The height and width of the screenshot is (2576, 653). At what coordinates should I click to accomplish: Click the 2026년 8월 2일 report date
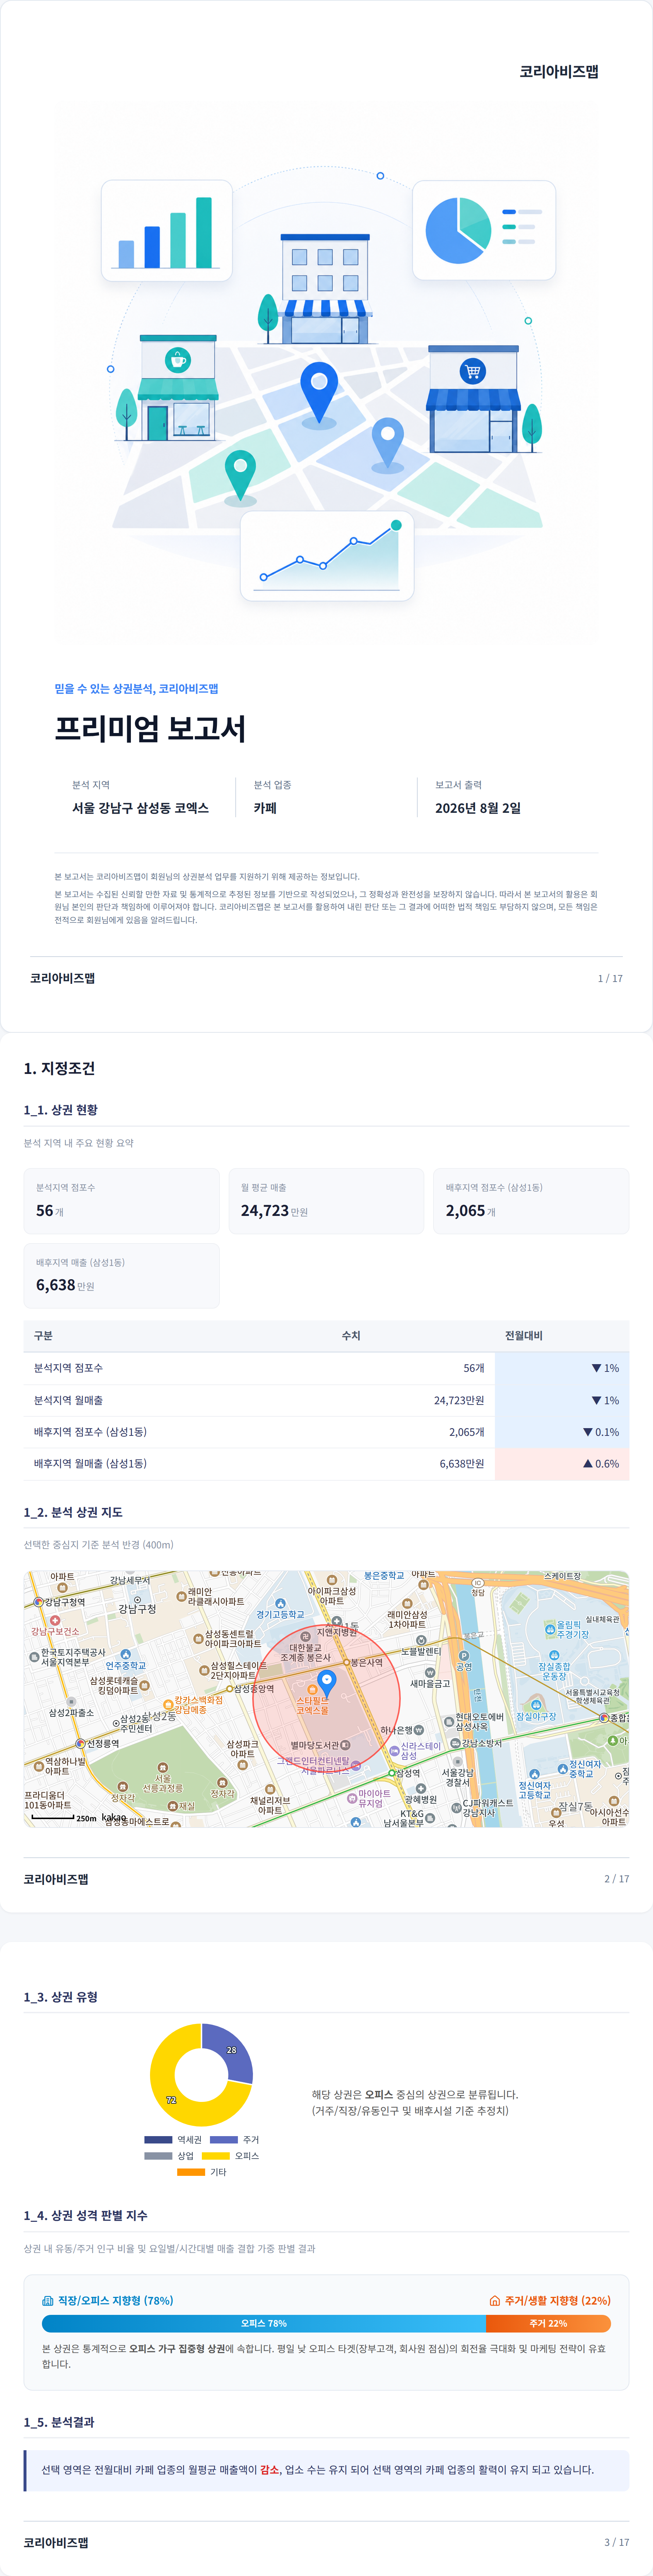tap(478, 808)
